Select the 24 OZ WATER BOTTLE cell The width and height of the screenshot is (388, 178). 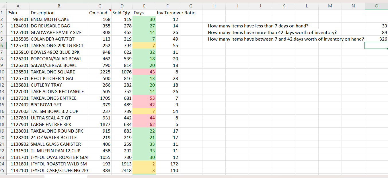click(59, 137)
